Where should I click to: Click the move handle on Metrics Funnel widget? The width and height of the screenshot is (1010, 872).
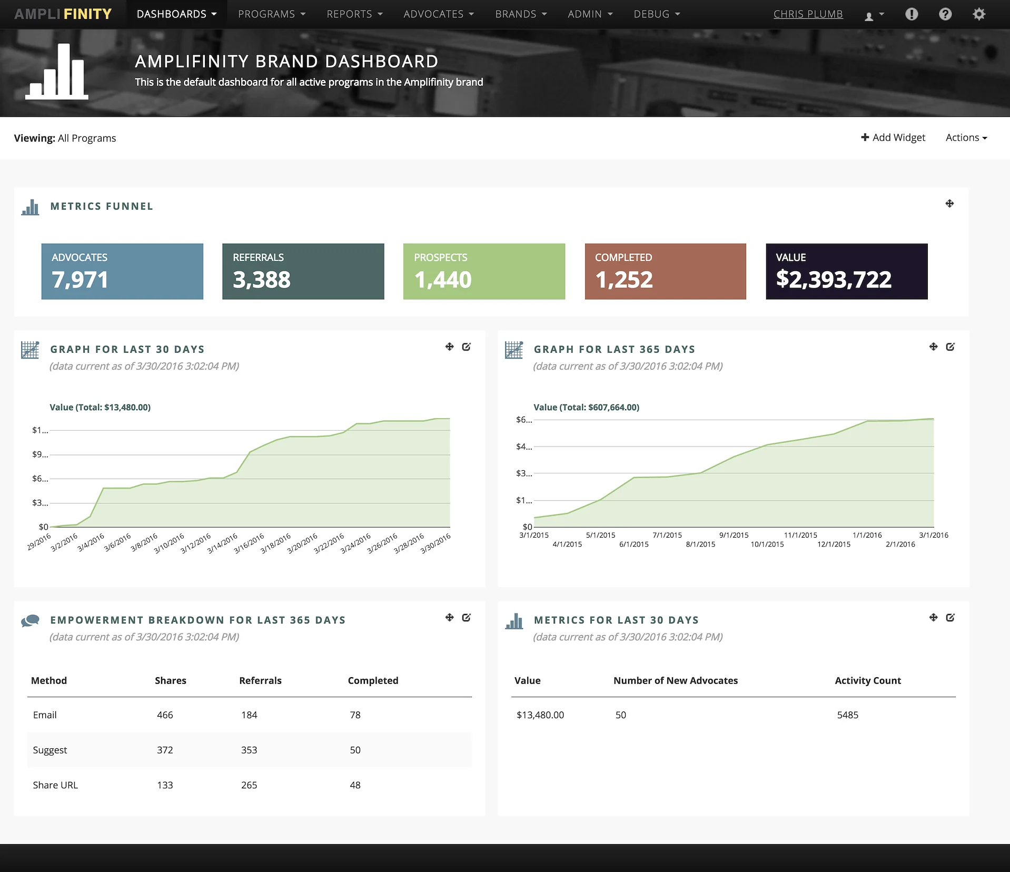pos(949,204)
